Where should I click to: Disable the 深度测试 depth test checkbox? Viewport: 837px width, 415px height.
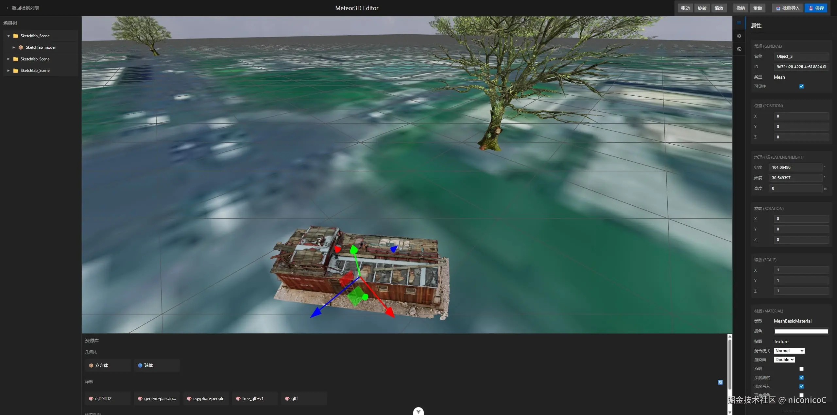tap(801, 377)
